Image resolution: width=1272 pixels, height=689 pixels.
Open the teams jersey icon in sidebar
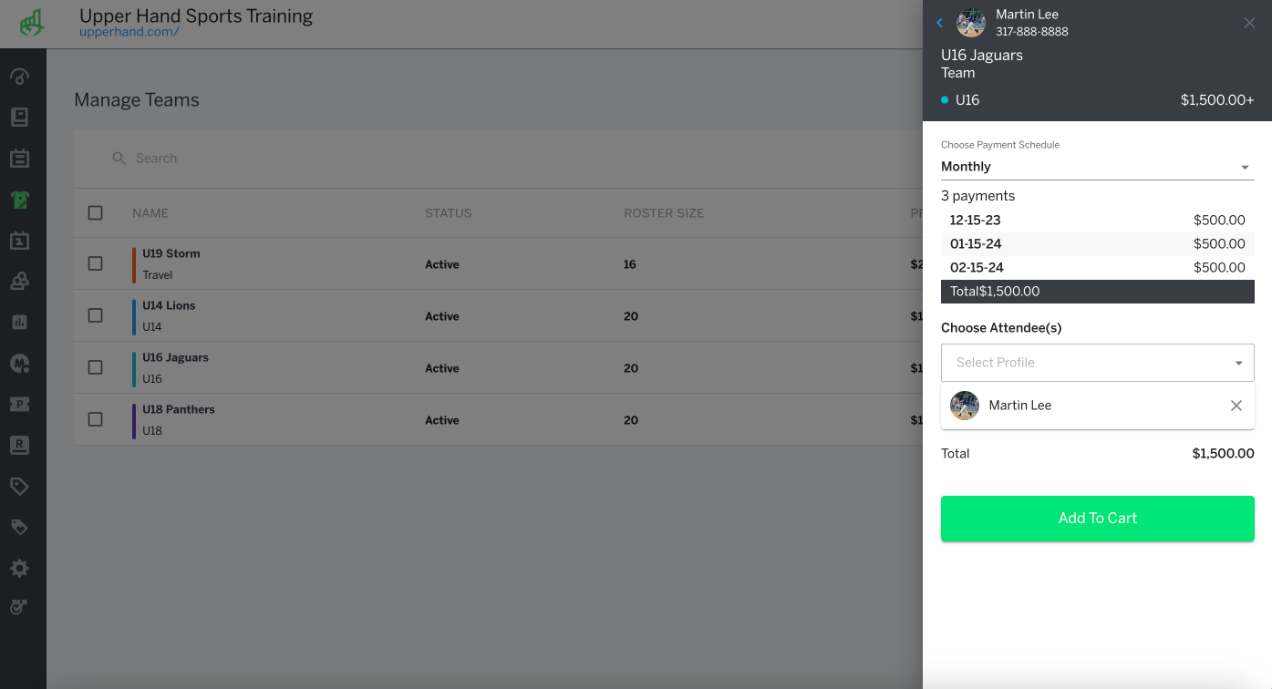(19, 200)
